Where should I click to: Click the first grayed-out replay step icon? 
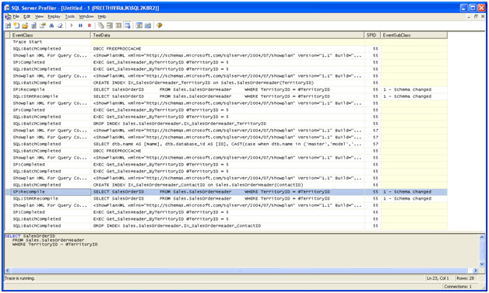[x=100, y=26]
